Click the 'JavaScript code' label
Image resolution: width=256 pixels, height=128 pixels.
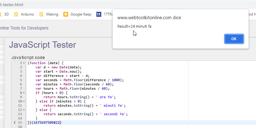click(28, 57)
